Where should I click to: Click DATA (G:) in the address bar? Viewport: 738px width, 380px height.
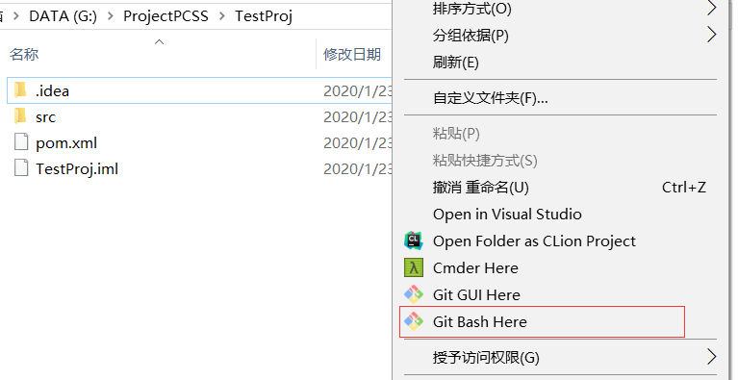[x=64, y=16]
